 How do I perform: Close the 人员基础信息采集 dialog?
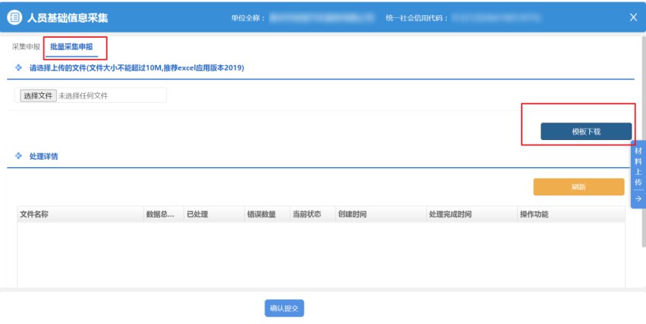coord(633,17)
